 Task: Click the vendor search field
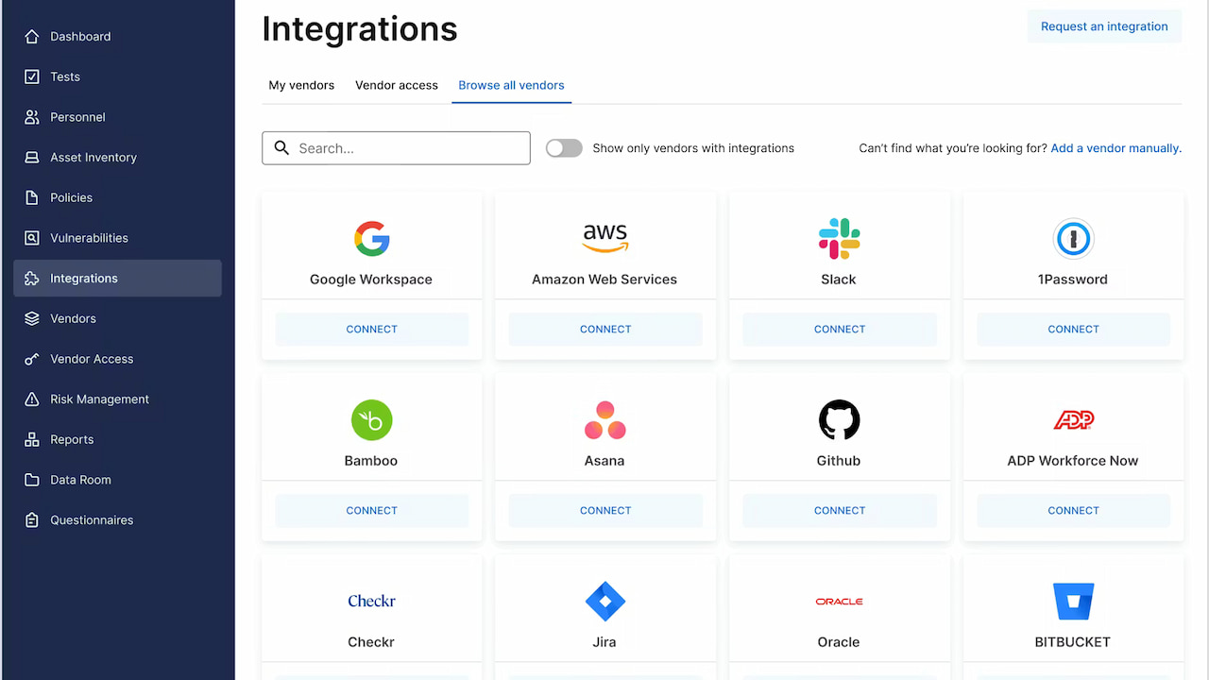[396, 147]
